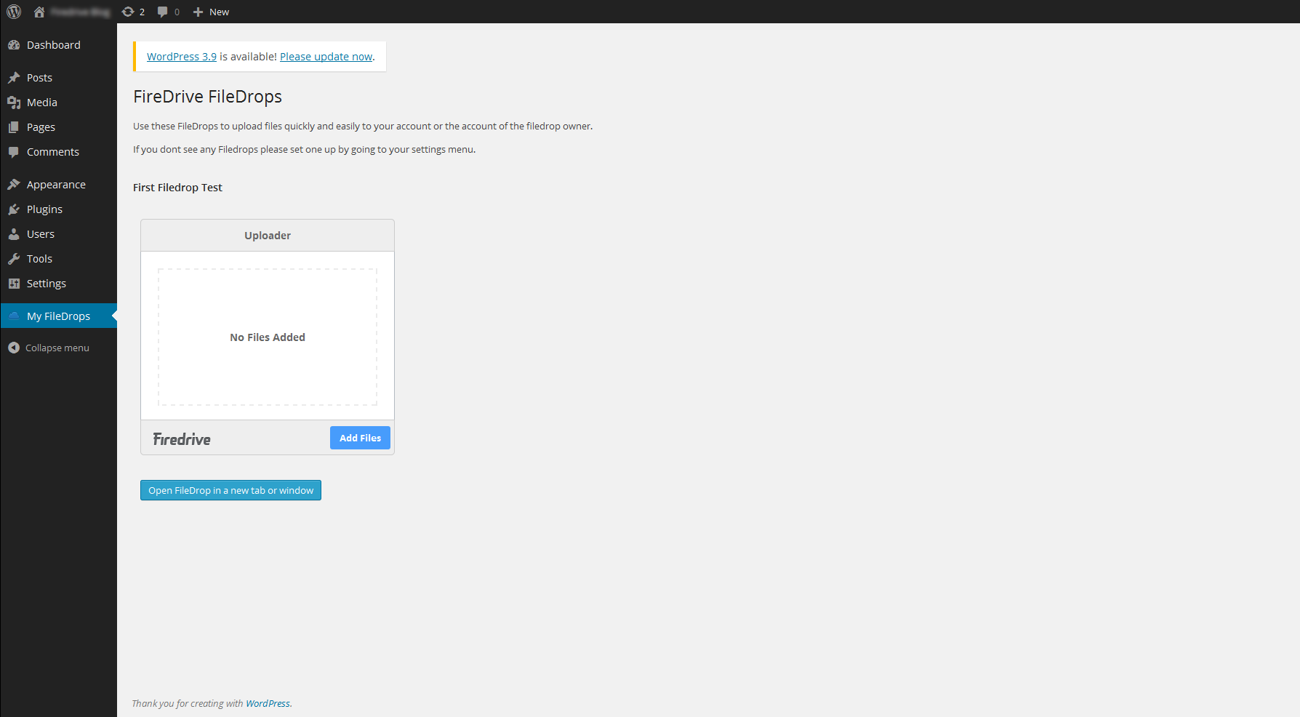Click the FireDrive FileDrops page title
The width and height of the screenshot is (1300, 717).
207,97
